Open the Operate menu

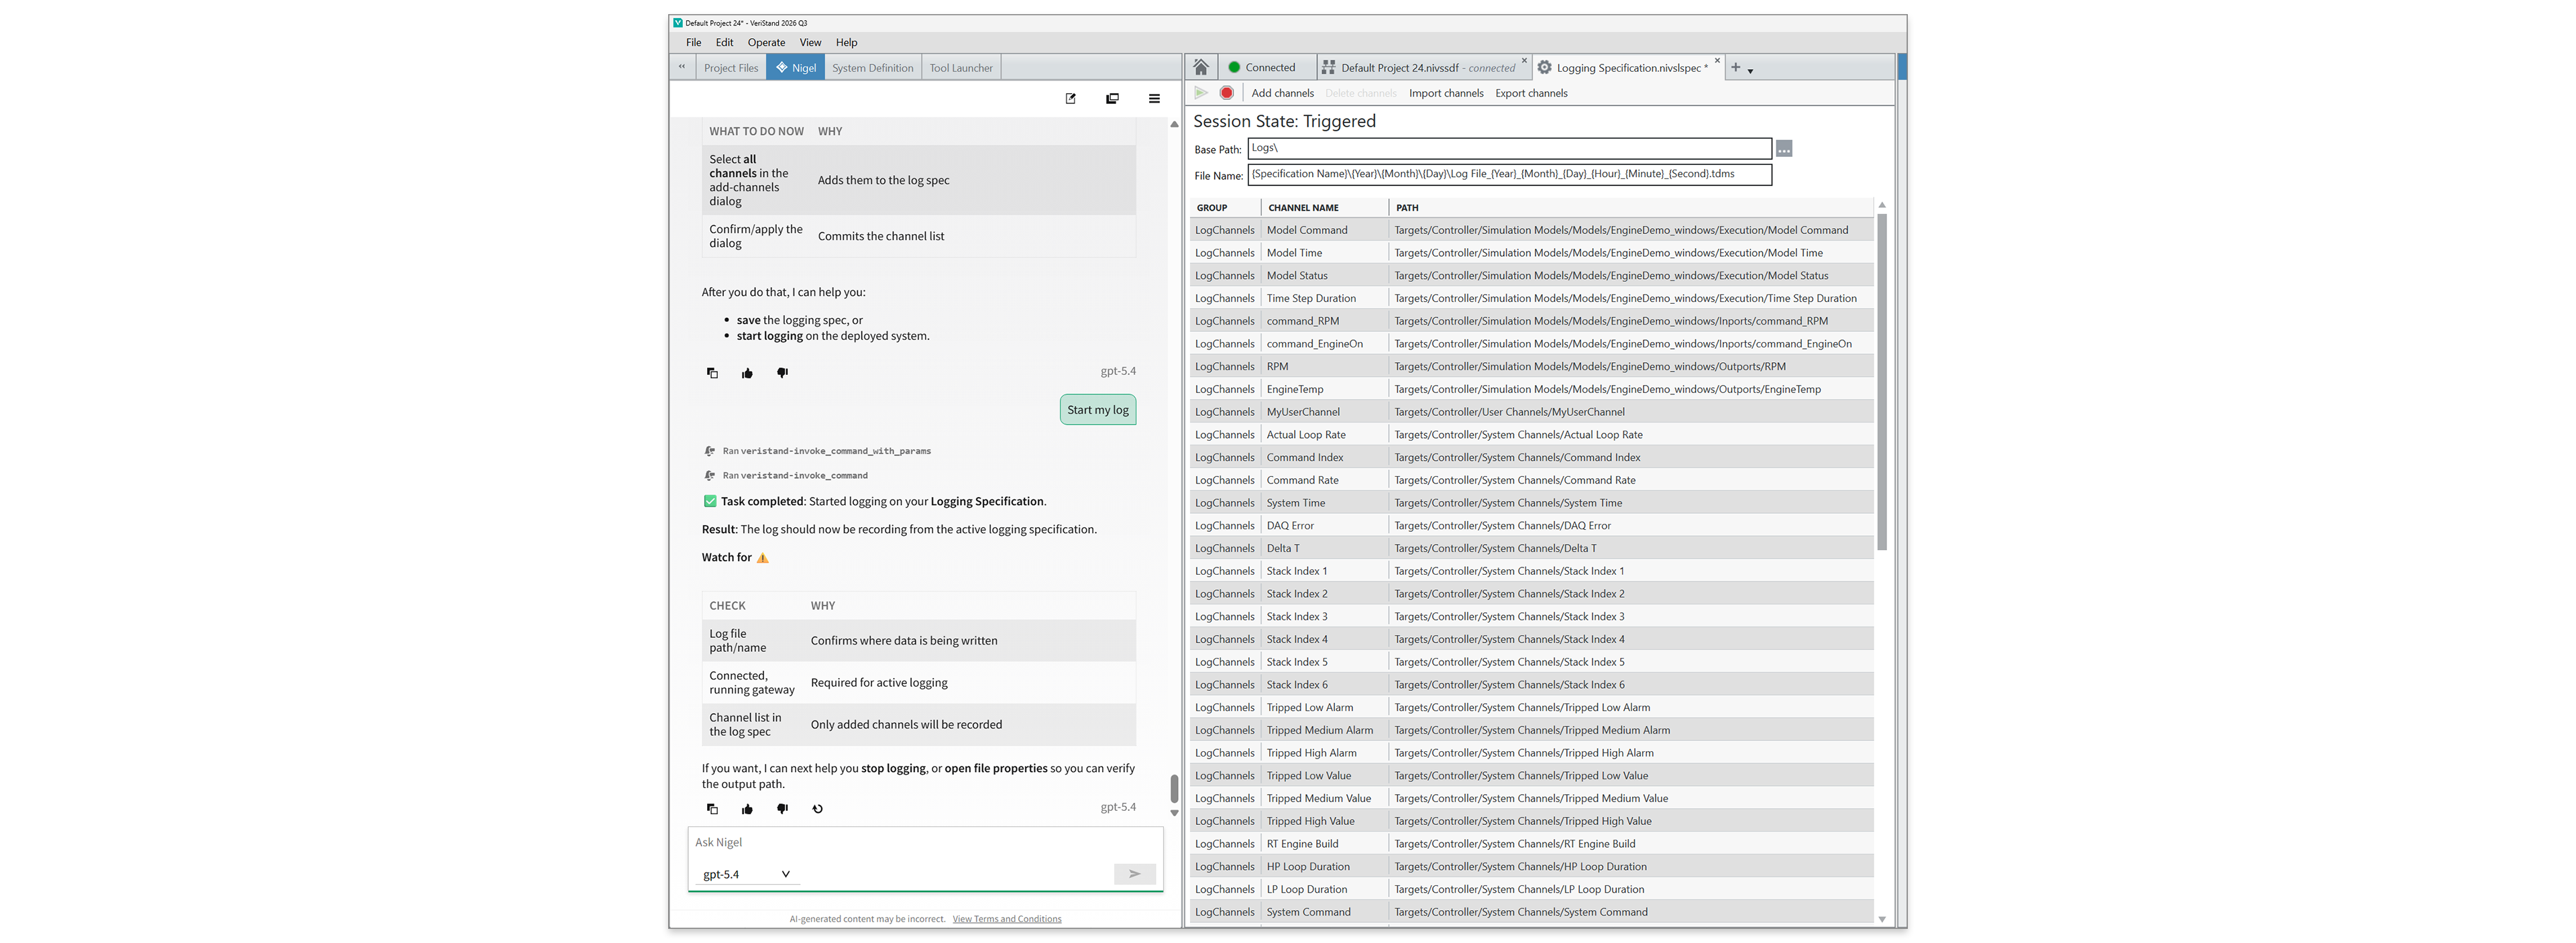[766, 42]
